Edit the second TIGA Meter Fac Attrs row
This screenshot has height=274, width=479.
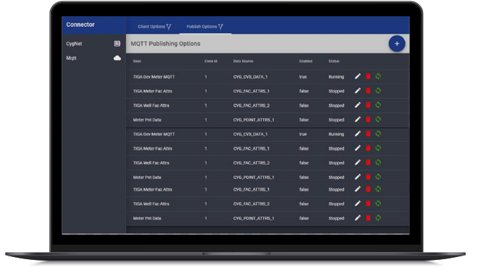(x=357, y=148)
